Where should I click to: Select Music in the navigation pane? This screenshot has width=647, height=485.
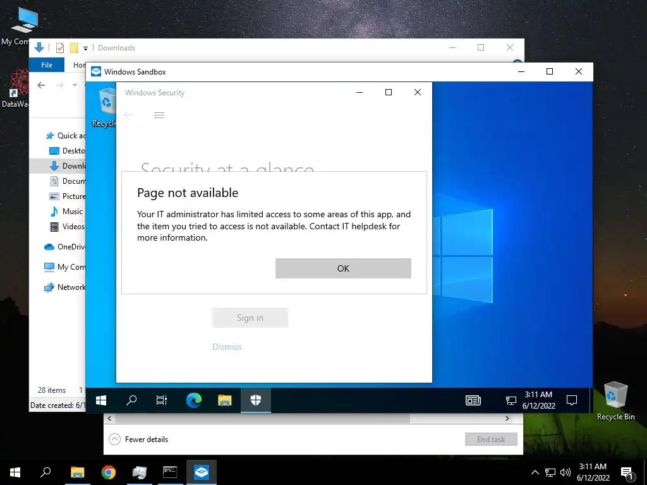[66, 212]
